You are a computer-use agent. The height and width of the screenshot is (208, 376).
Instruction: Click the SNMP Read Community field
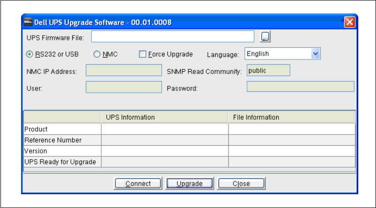268,70
